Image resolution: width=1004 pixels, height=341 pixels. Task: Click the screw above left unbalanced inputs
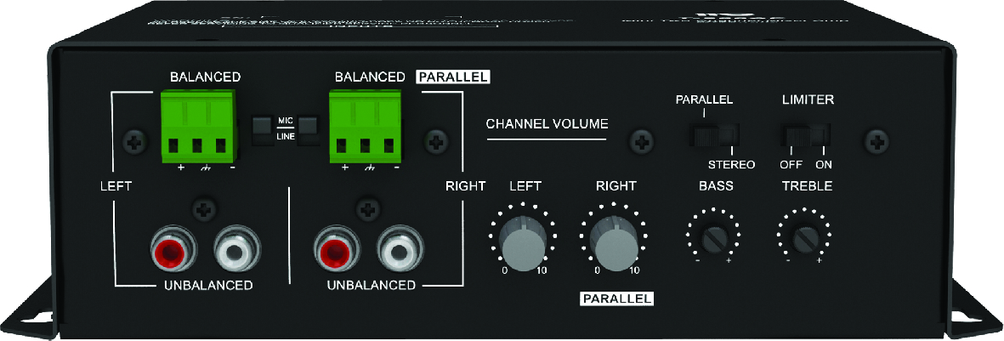coord(204,209)
